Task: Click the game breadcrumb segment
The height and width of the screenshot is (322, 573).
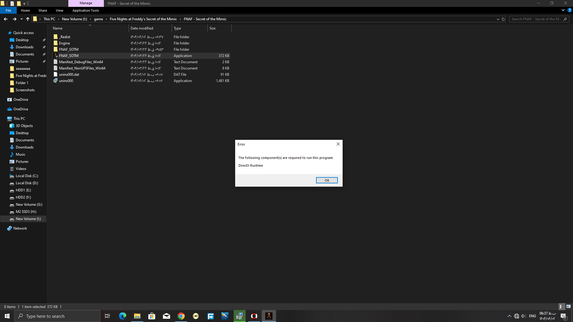Action: tap(98, 19)
